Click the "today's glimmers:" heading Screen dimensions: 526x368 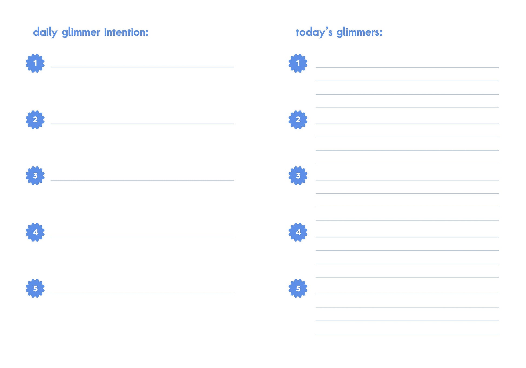pos(339,32)
